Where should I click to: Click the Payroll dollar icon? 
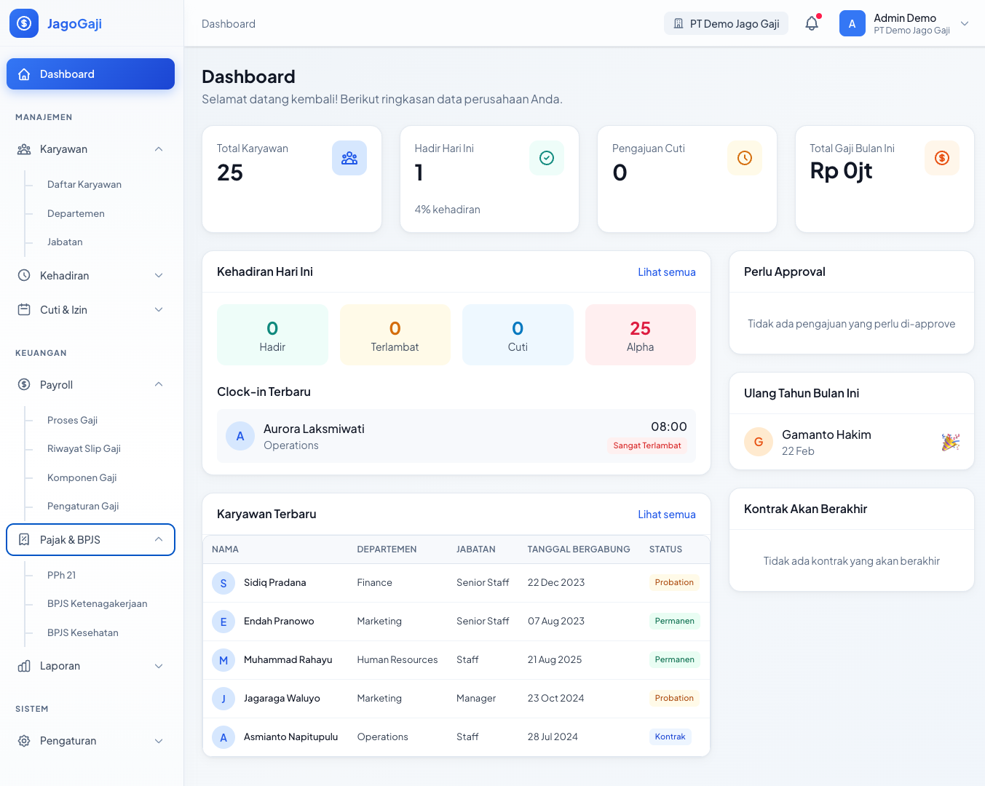[22, 384]
